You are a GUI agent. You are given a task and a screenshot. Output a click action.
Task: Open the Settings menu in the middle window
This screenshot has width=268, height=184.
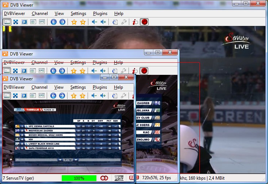pyautogui.click(x=78, y=62)
